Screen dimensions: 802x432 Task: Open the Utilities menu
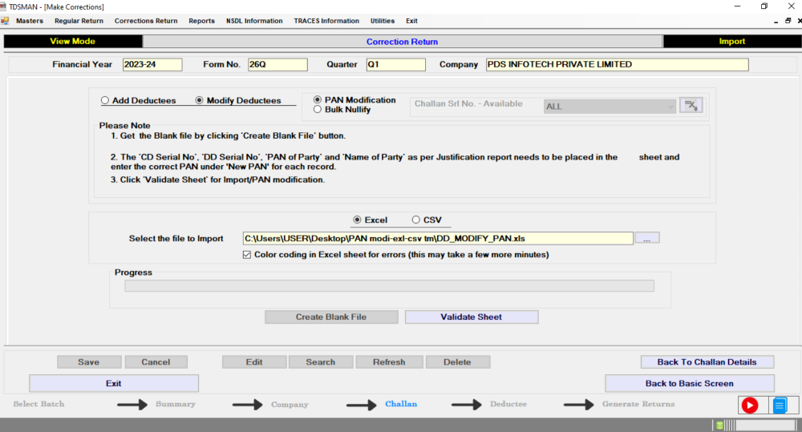(383, 21)
